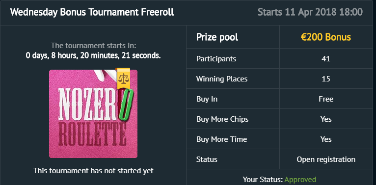Viewport: 376px width, 185px height.
Task: Click the countdown timer text
Action: [x=93, y=55]
